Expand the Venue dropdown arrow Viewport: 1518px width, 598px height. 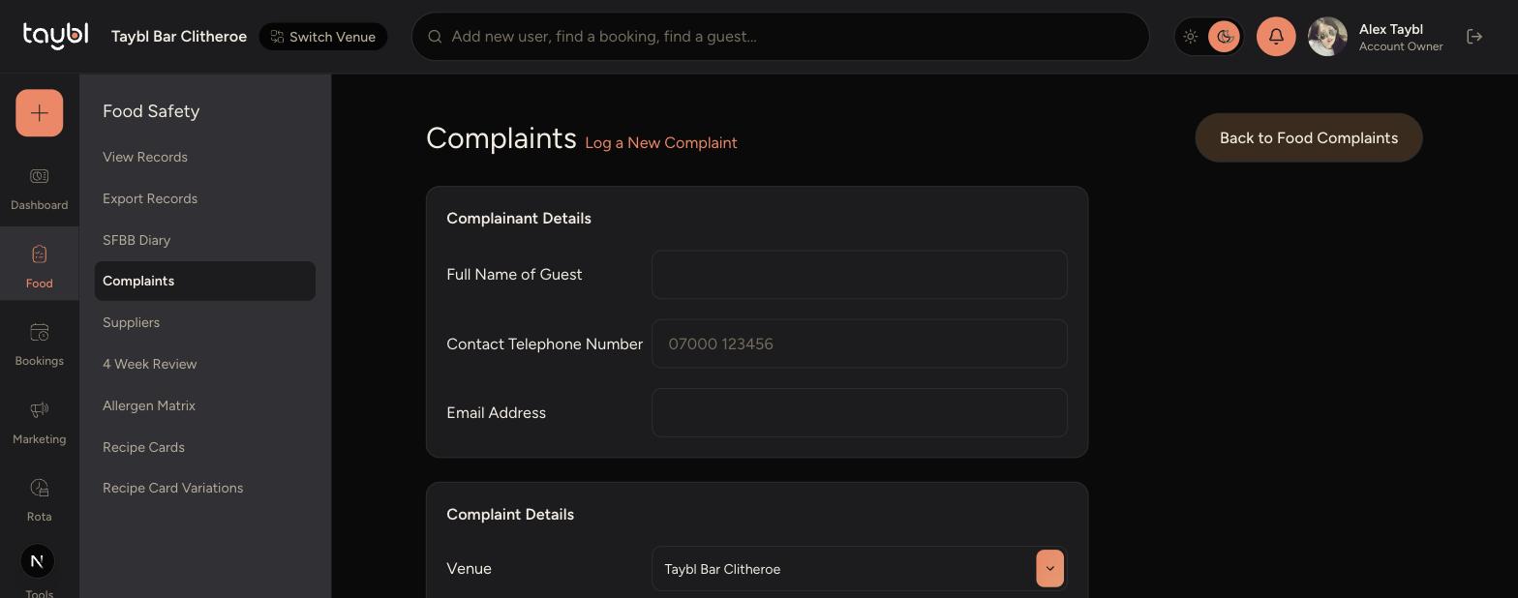point(1049,568)
